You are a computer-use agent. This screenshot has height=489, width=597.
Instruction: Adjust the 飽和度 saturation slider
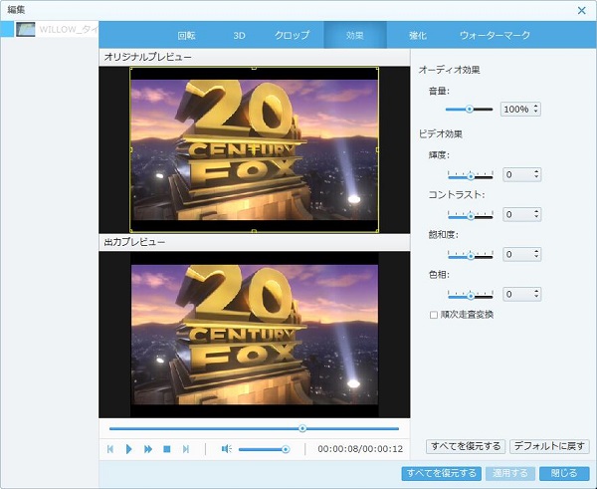(x=471, y=255)
